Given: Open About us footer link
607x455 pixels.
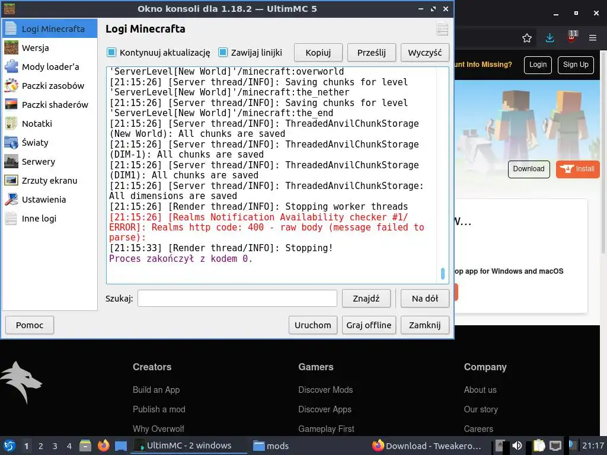Looking at the screenshot, I should click(480, 390).
